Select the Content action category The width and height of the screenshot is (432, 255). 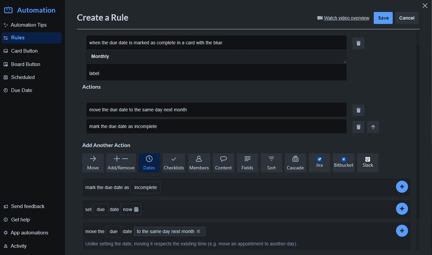223,162
